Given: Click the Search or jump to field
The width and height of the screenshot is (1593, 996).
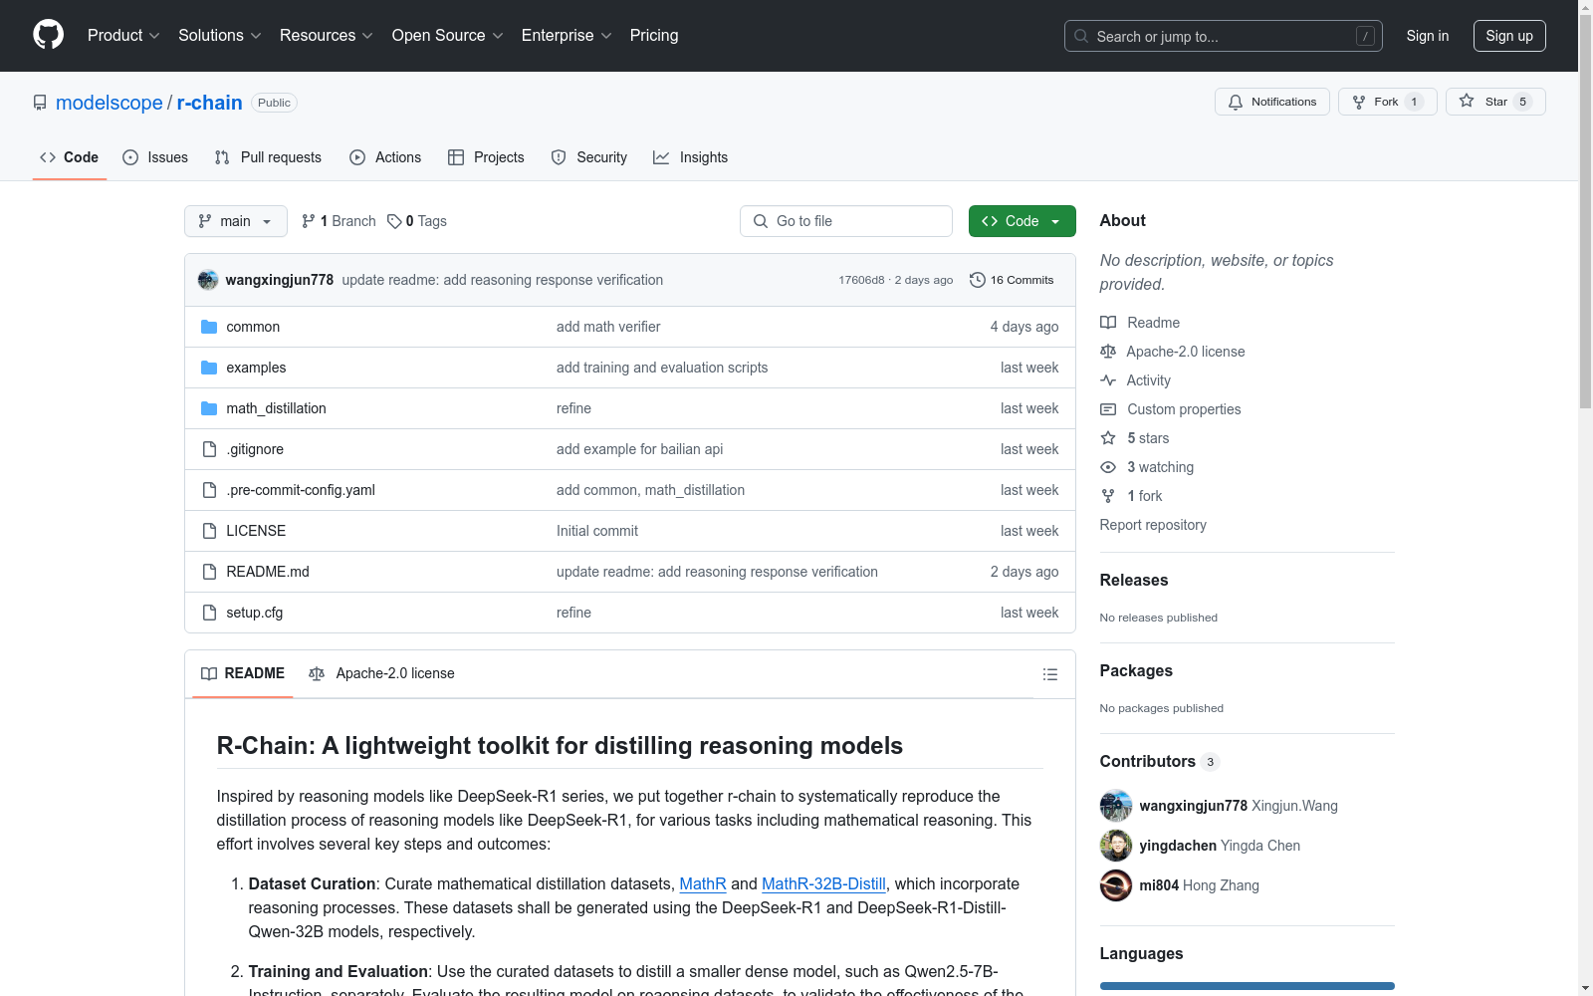Looking at the screenshot, I should click(1224, 36).
